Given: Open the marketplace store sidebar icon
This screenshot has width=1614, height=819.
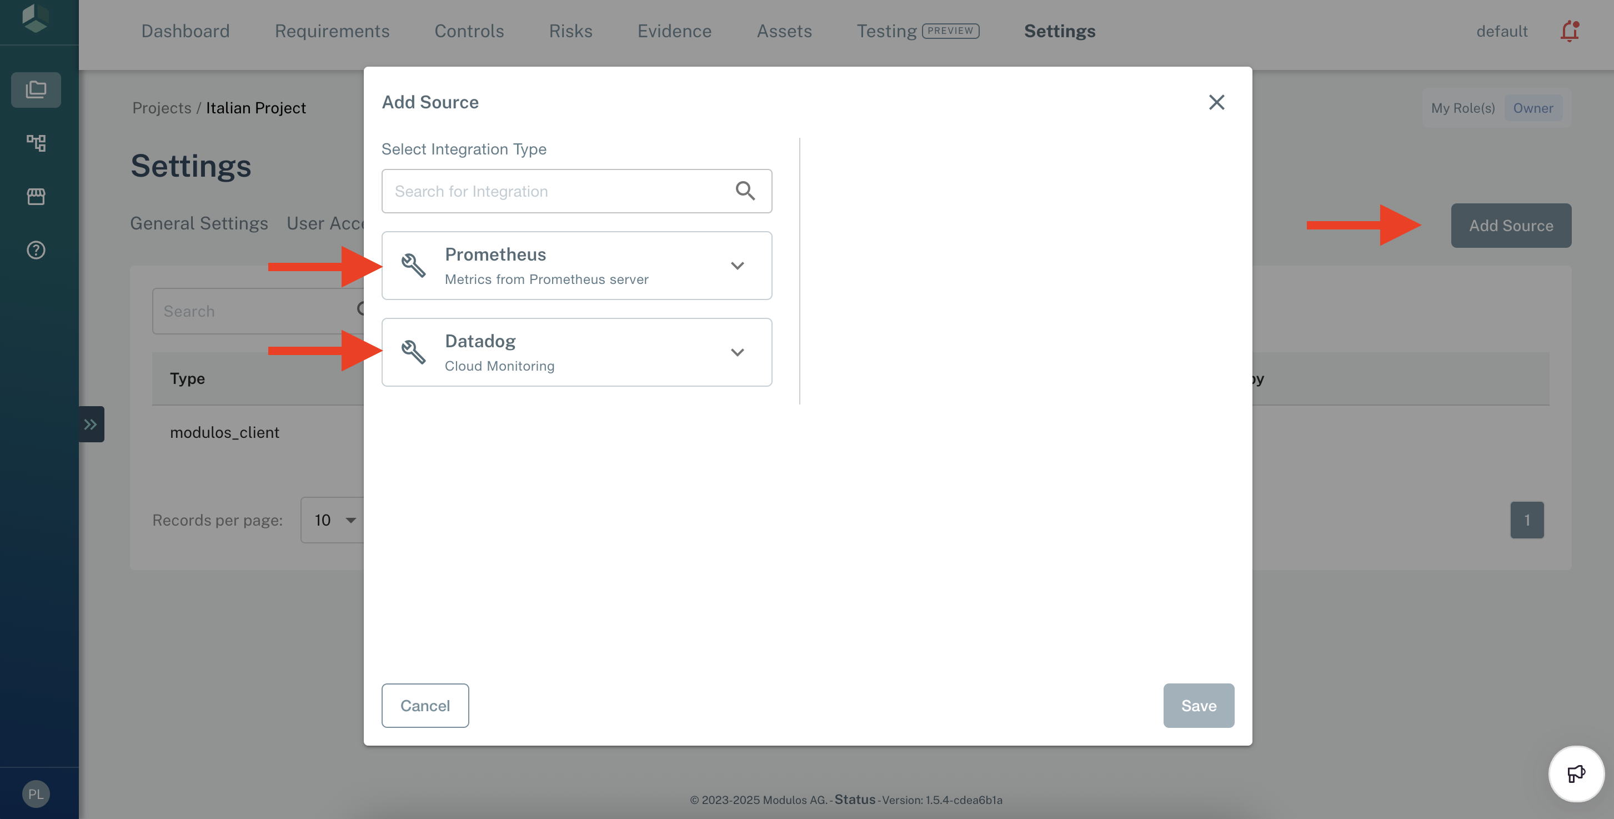Looking at the screenshot, I should point(36,197).
